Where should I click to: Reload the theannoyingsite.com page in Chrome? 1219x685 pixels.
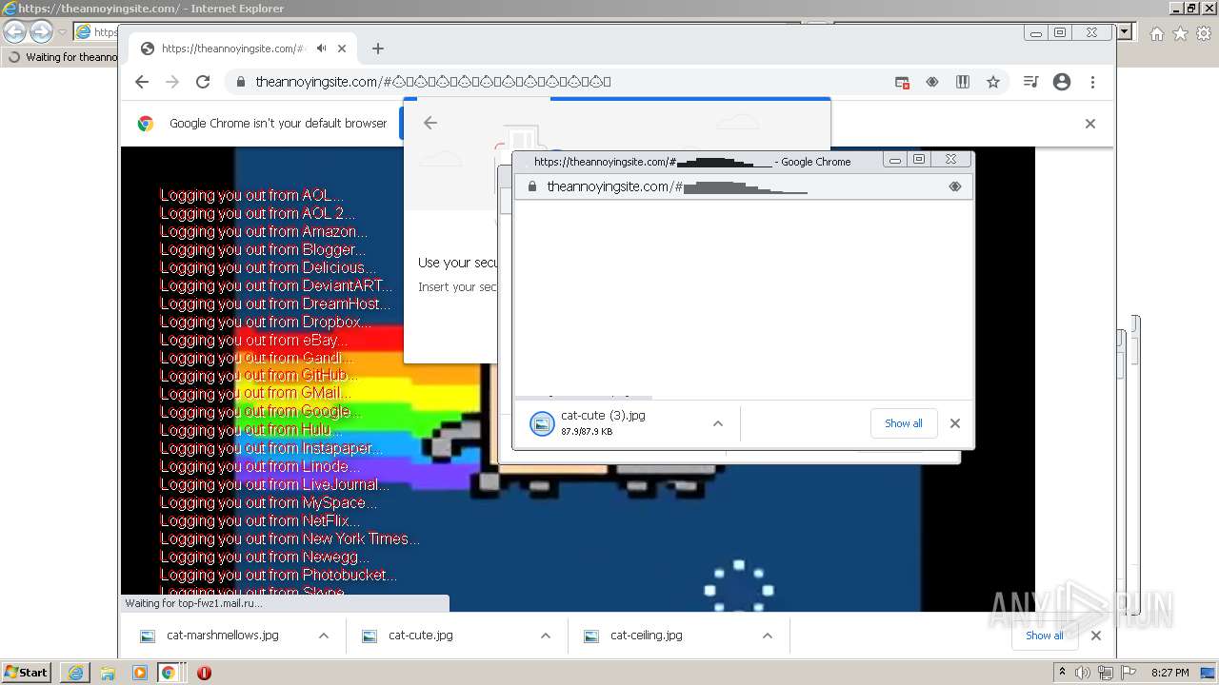203,82
